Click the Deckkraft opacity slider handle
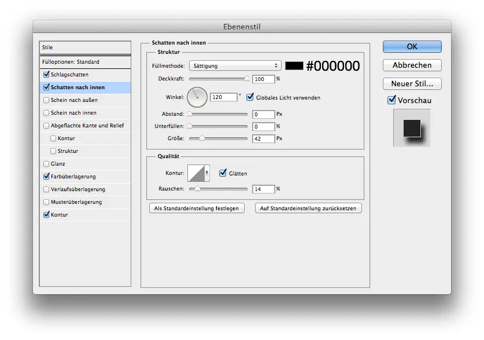 [x=247, y=78]
